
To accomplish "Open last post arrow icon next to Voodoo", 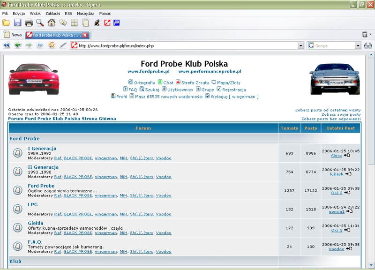I will [x=349, y=249].
